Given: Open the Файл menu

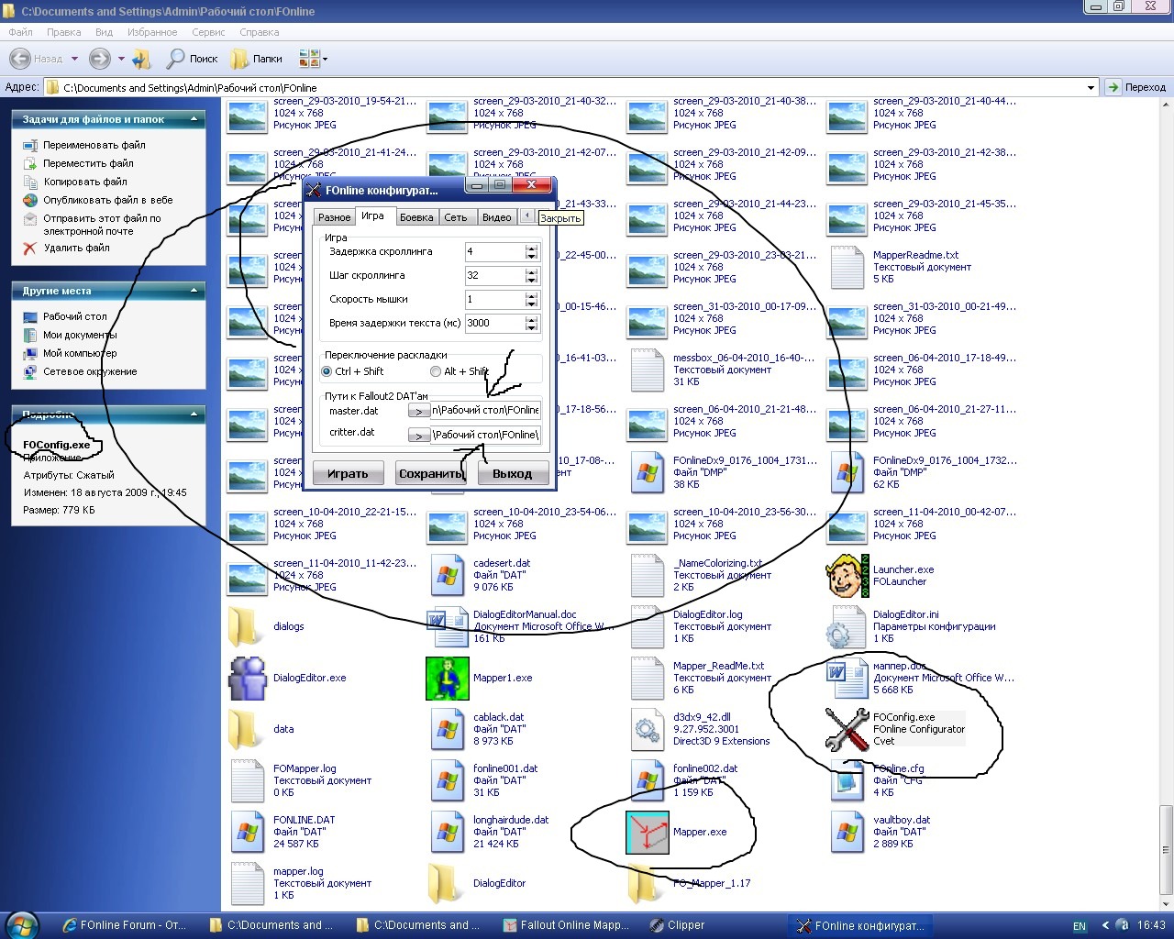Looking at the screenshot, I should 20,32.
